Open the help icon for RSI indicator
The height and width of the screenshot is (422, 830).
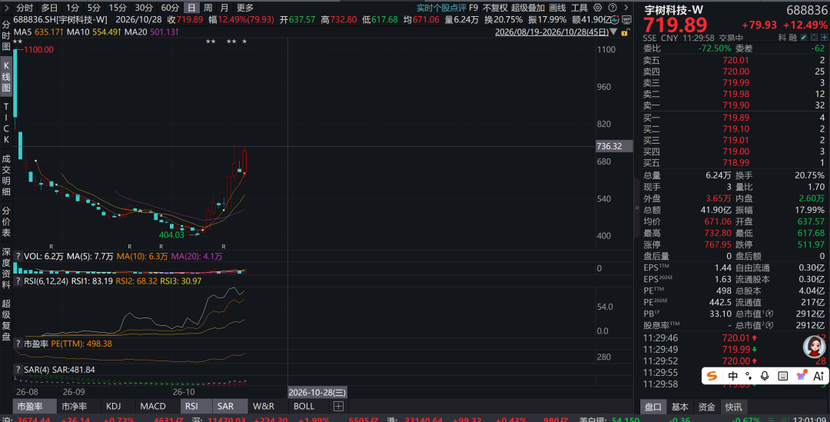[18, 281]
